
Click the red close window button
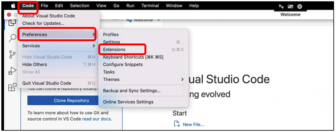point(9,15)
